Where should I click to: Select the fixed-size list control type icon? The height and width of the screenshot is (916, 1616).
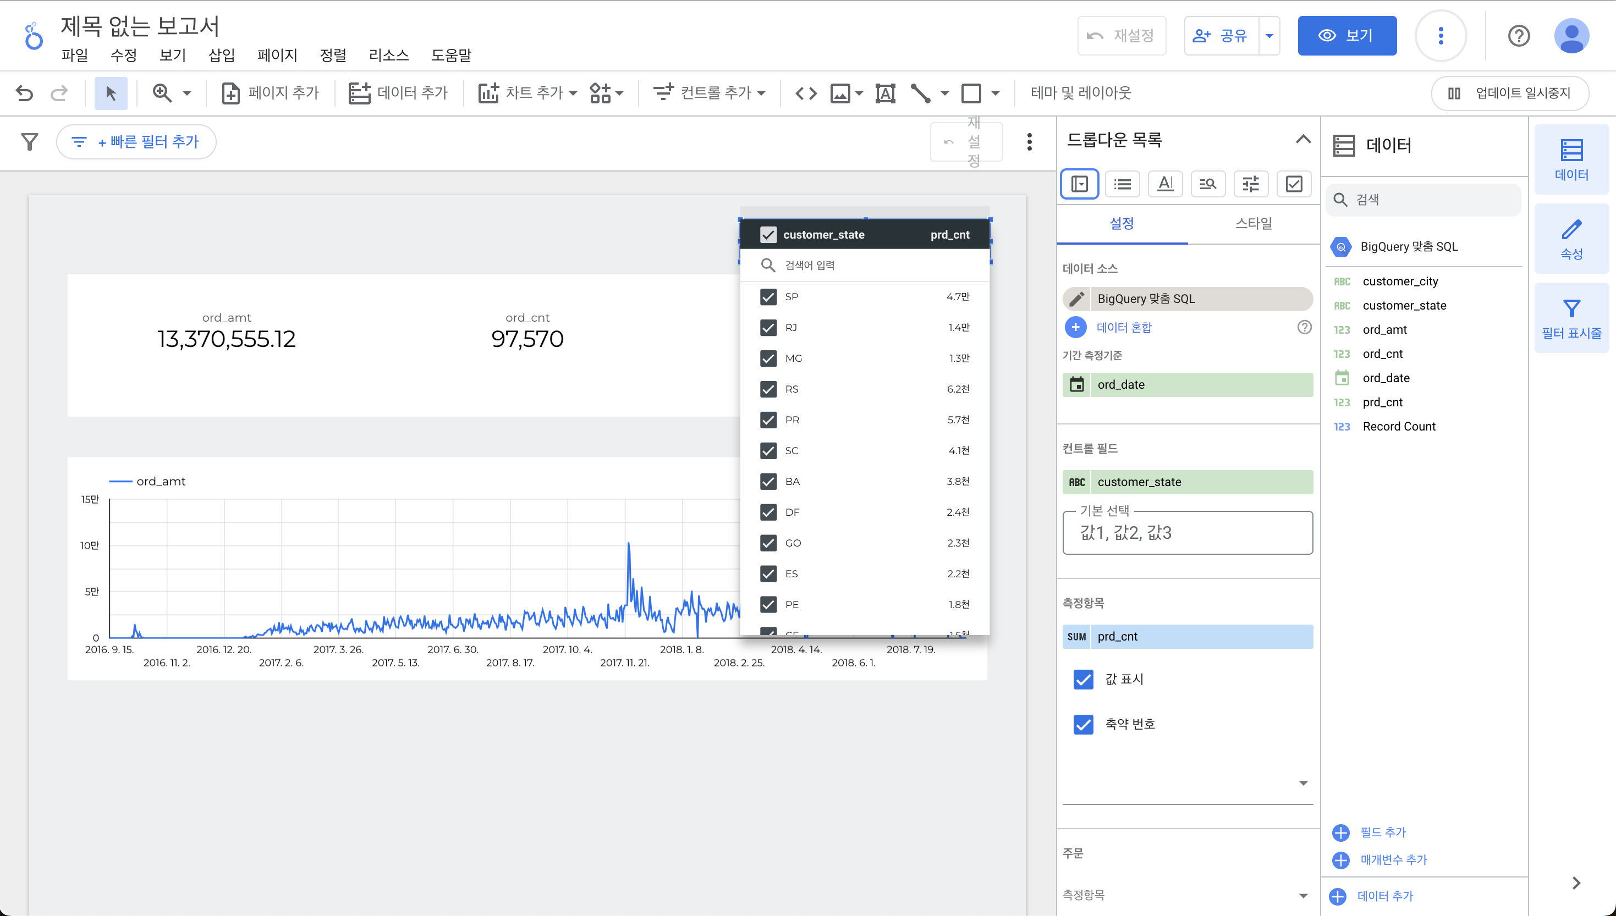pos(1122,184)
